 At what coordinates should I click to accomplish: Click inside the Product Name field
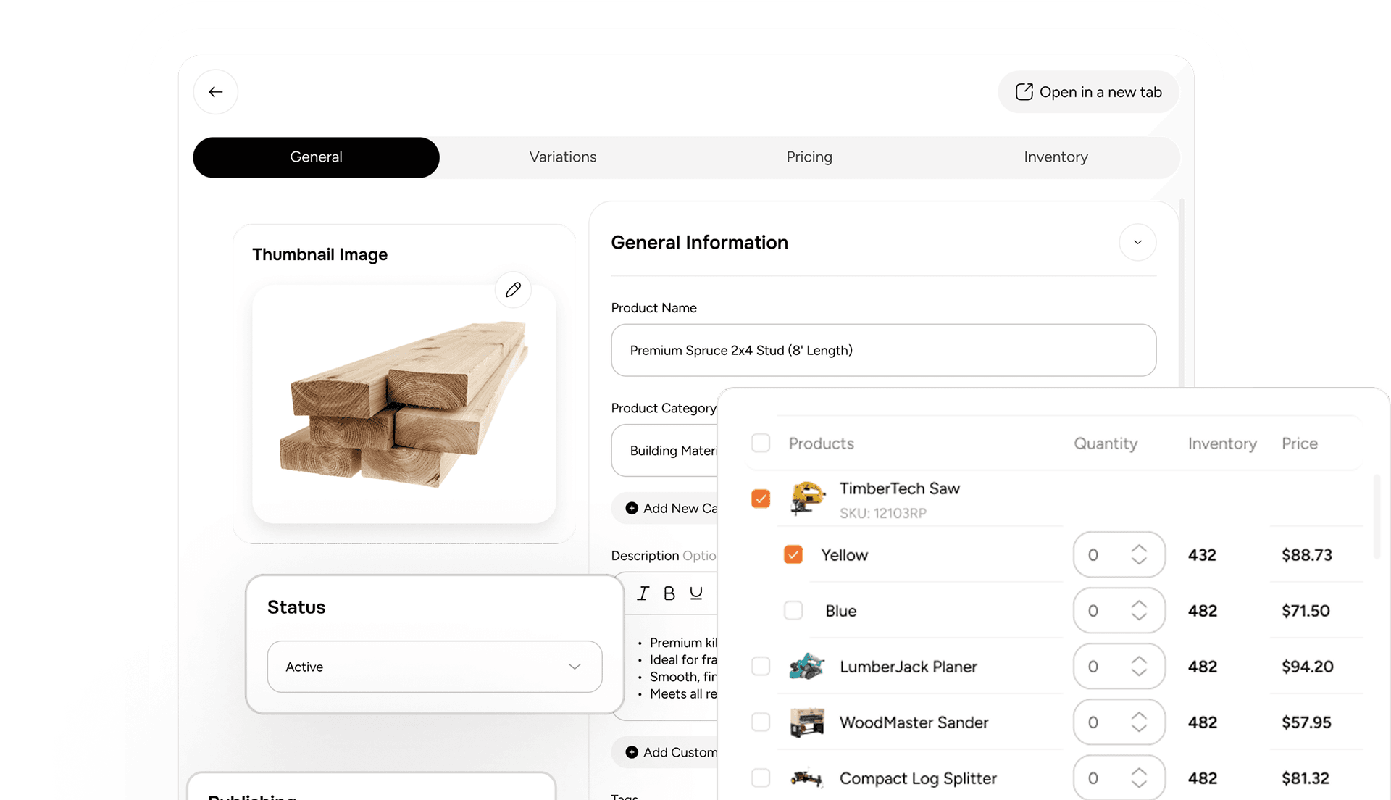pos(883,350)
